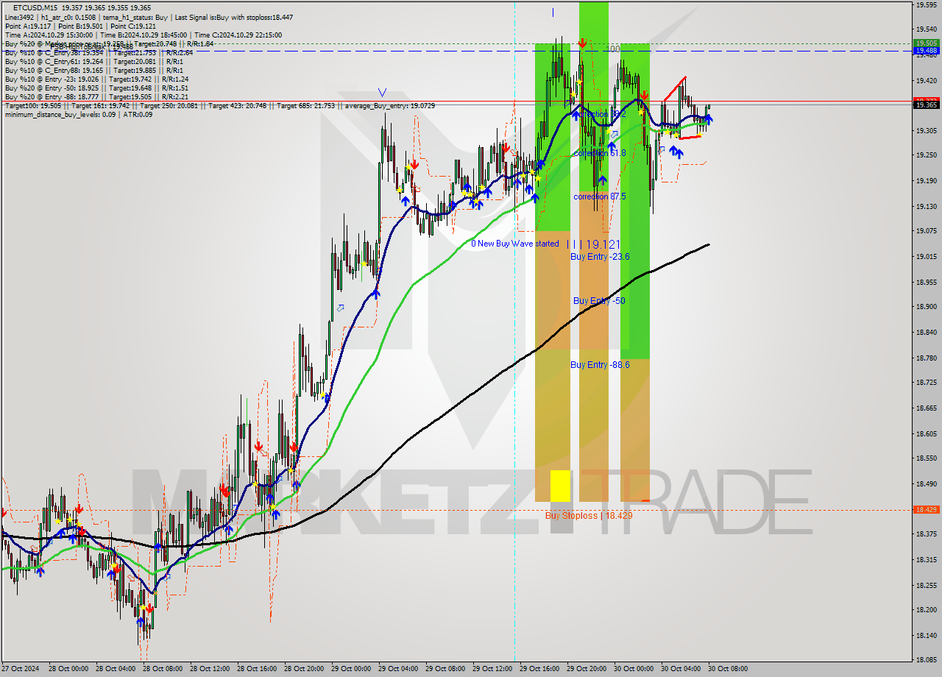Click the 18.665 value on price axis

point(926,408)
